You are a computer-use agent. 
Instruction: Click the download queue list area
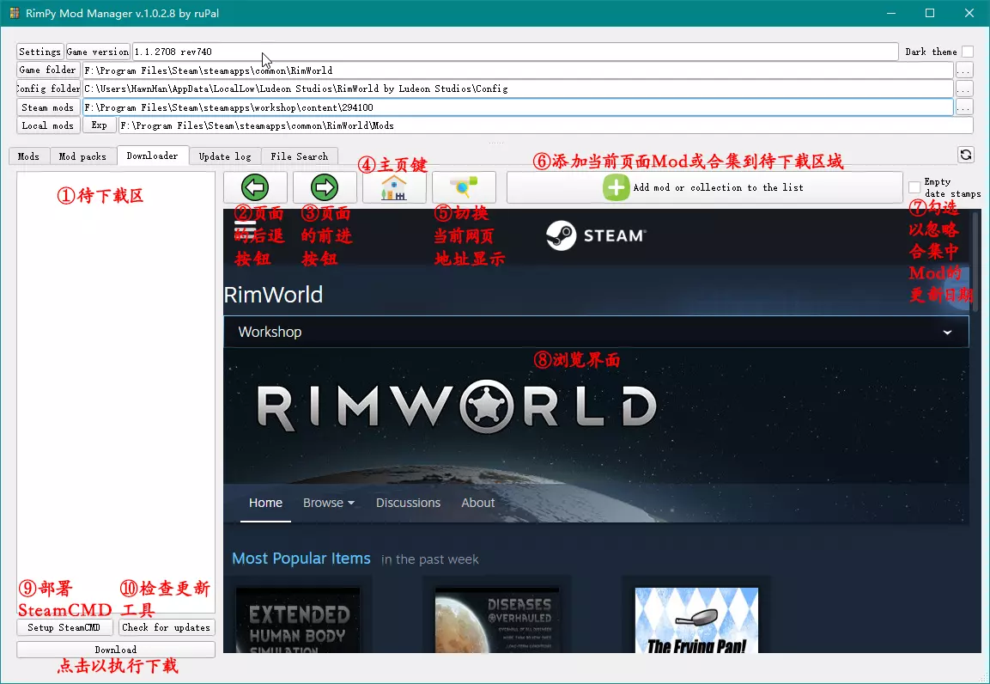pos(116,392)
